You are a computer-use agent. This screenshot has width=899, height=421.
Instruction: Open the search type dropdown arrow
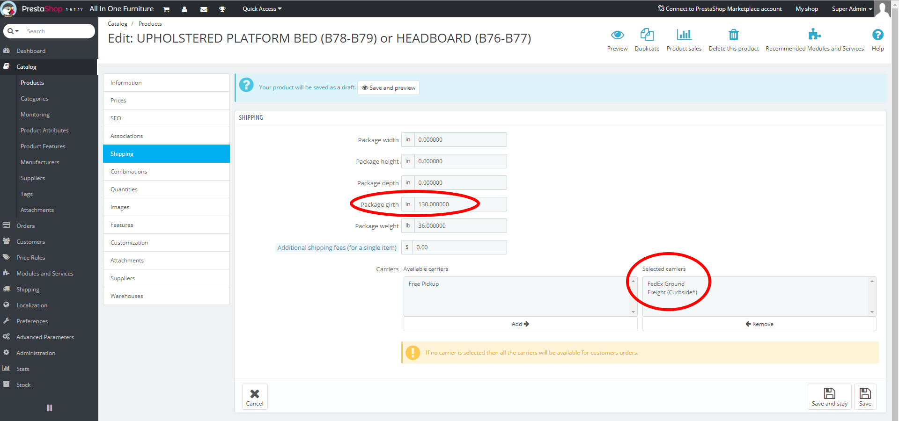pos(13,31)
